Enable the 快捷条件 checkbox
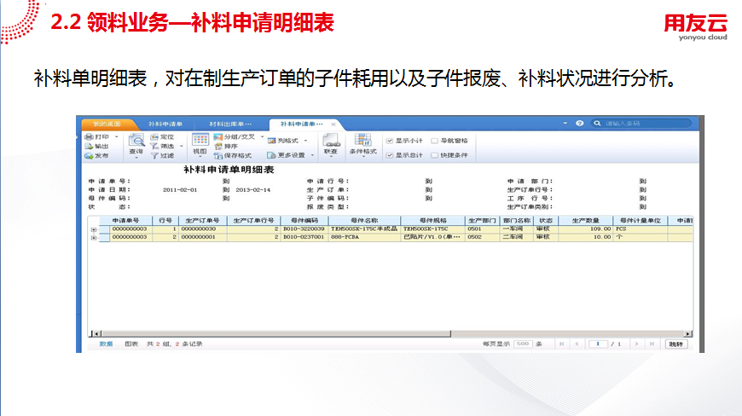The height and width of the screenshot is (416, 742). 434,155
